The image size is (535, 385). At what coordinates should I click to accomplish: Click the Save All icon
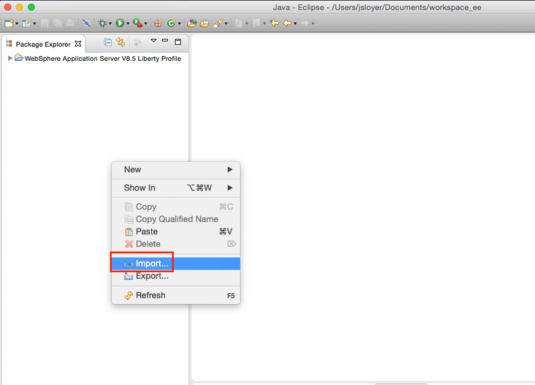click(x=58, y=23)
